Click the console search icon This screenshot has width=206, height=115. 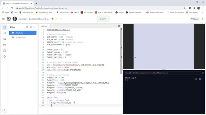tap(196, 79)
